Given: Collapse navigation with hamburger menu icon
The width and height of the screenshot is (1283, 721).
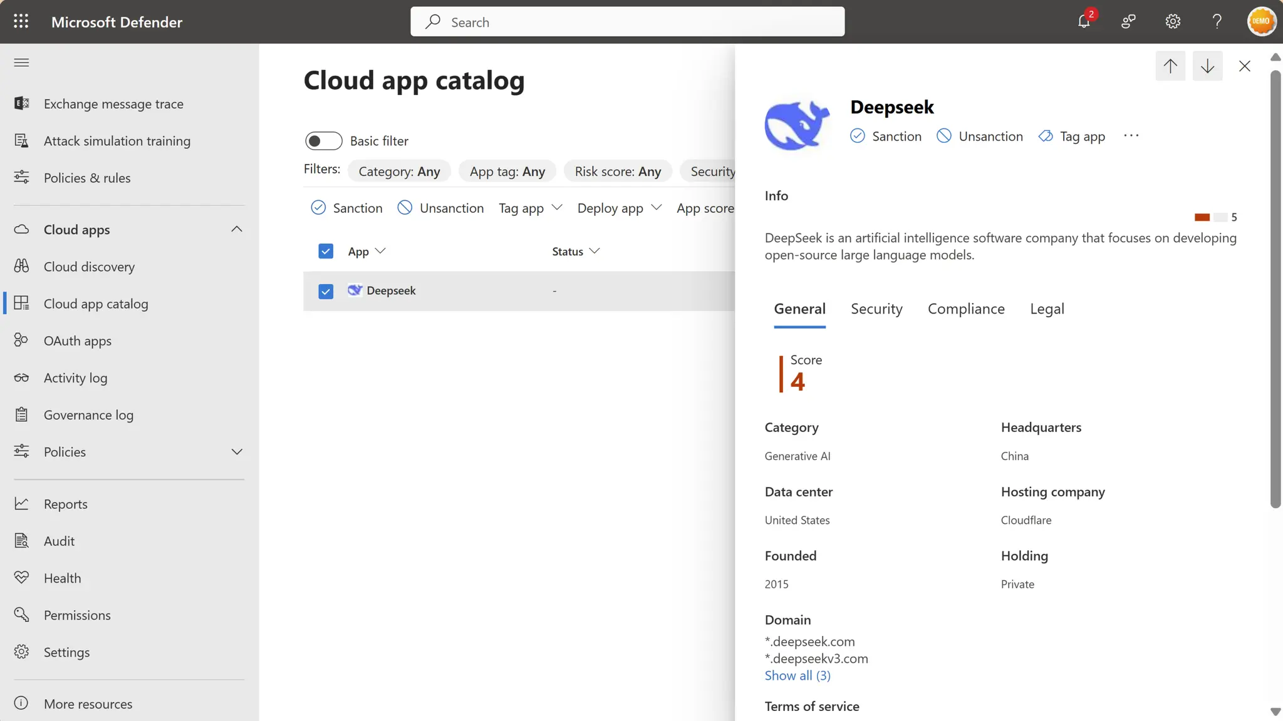Looking at the screenshot, I should [x=21, y=63].
